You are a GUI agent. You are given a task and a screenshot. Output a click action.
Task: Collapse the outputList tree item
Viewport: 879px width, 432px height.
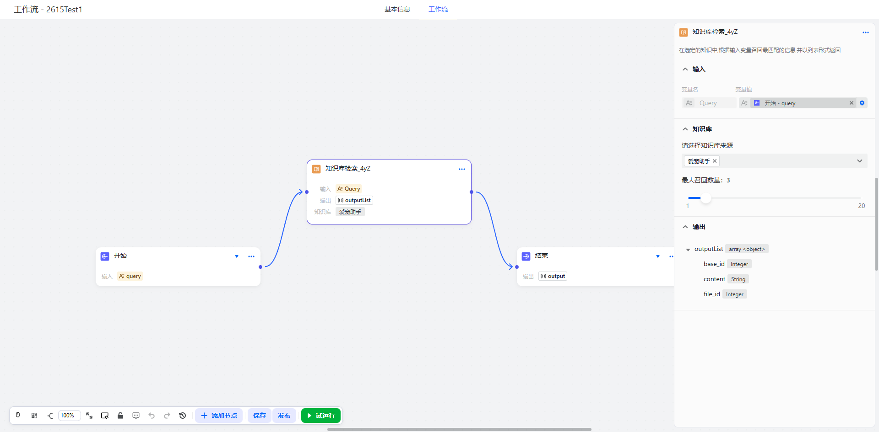tap(688, 250)
